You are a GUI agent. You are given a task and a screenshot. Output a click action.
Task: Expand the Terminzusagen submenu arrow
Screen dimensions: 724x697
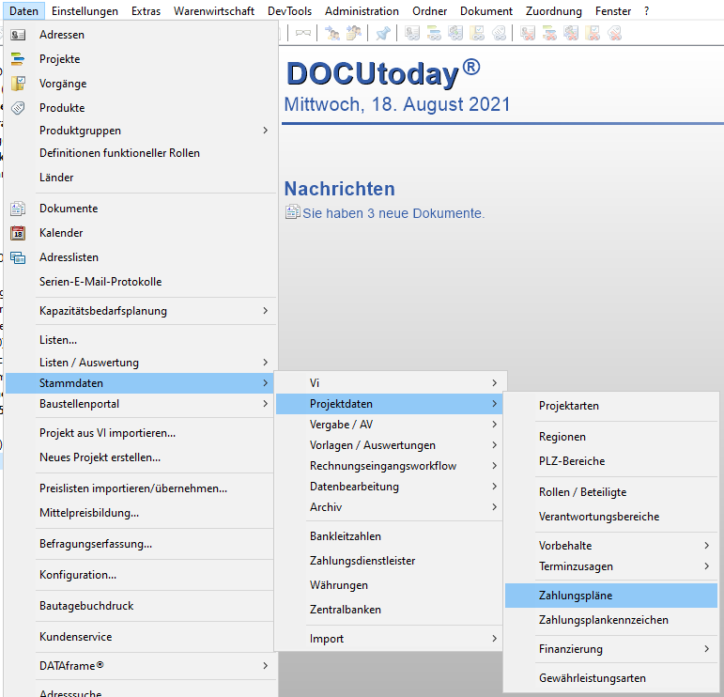click(706, 565)
